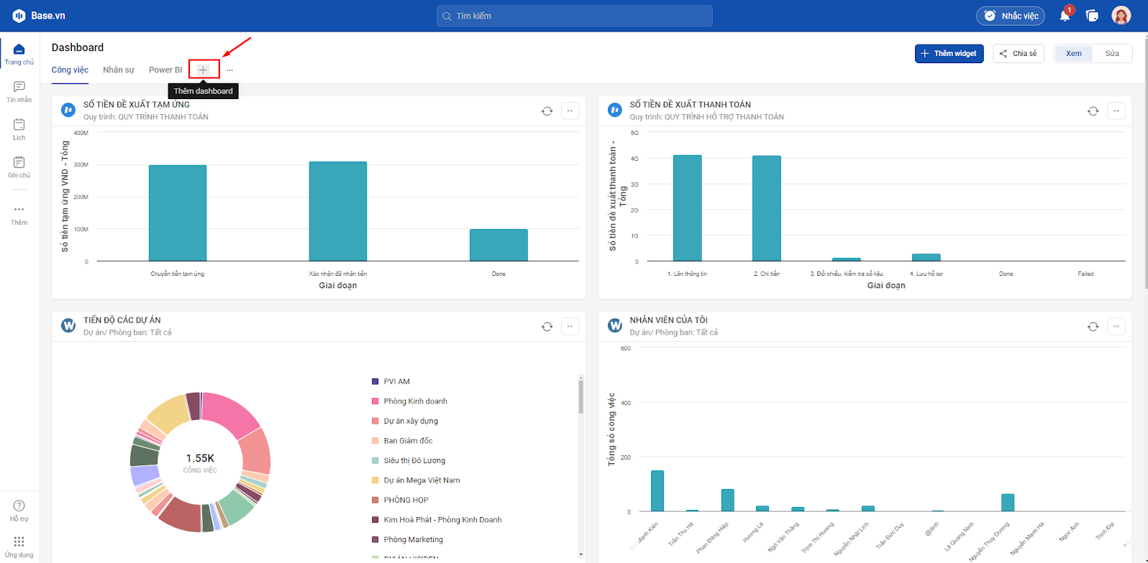Viewport: 1148px width, 563px height.
Task: Refresh the SỐ TIỀN ĐỀ XUẤT TẠM ỨNG widget
Action: (x=547, y=111)
